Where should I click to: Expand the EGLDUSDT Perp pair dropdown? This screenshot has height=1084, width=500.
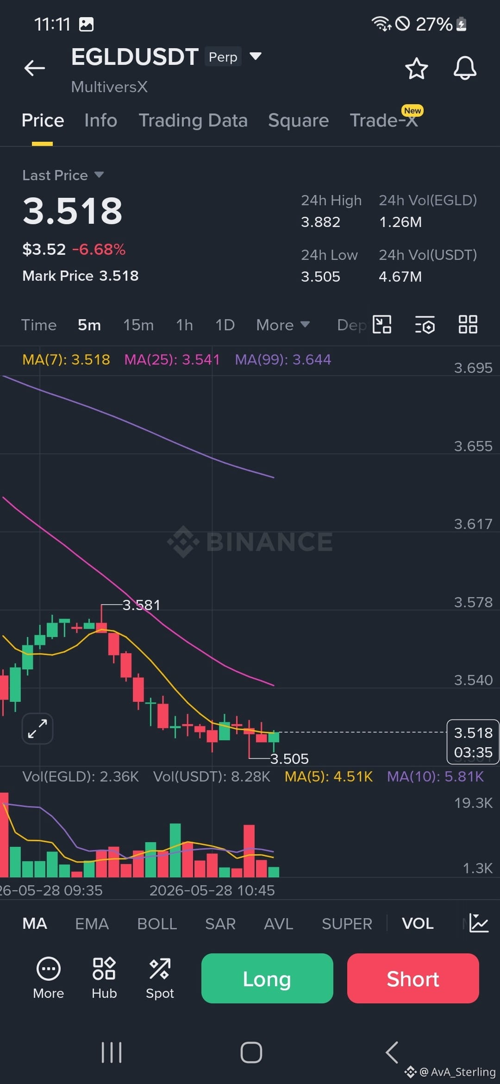256,57
